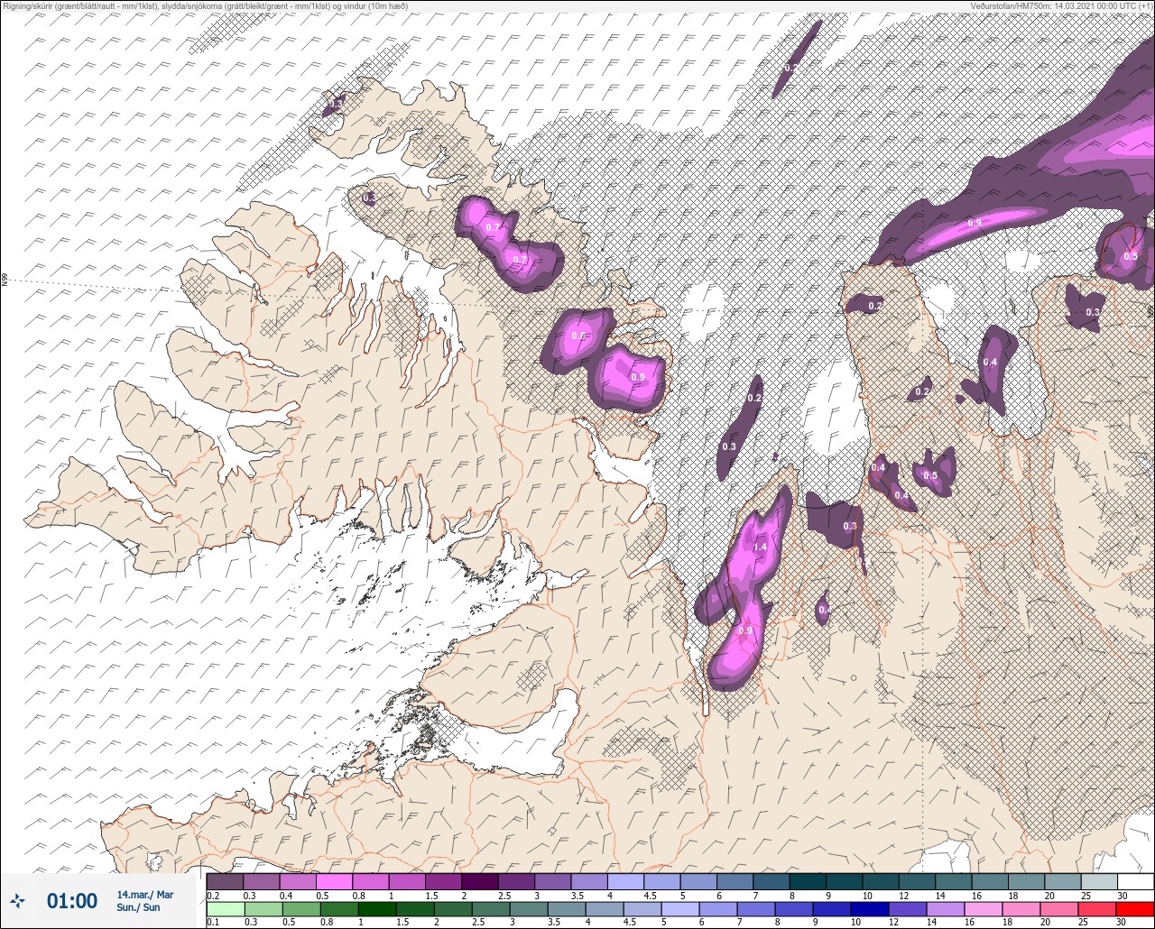Select top-row legend swatch between 2 and 2.5

coord(480,881)
